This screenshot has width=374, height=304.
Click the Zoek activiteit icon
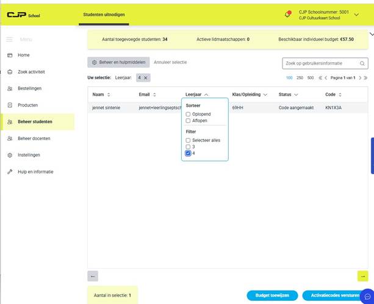[x=10, y=72]
